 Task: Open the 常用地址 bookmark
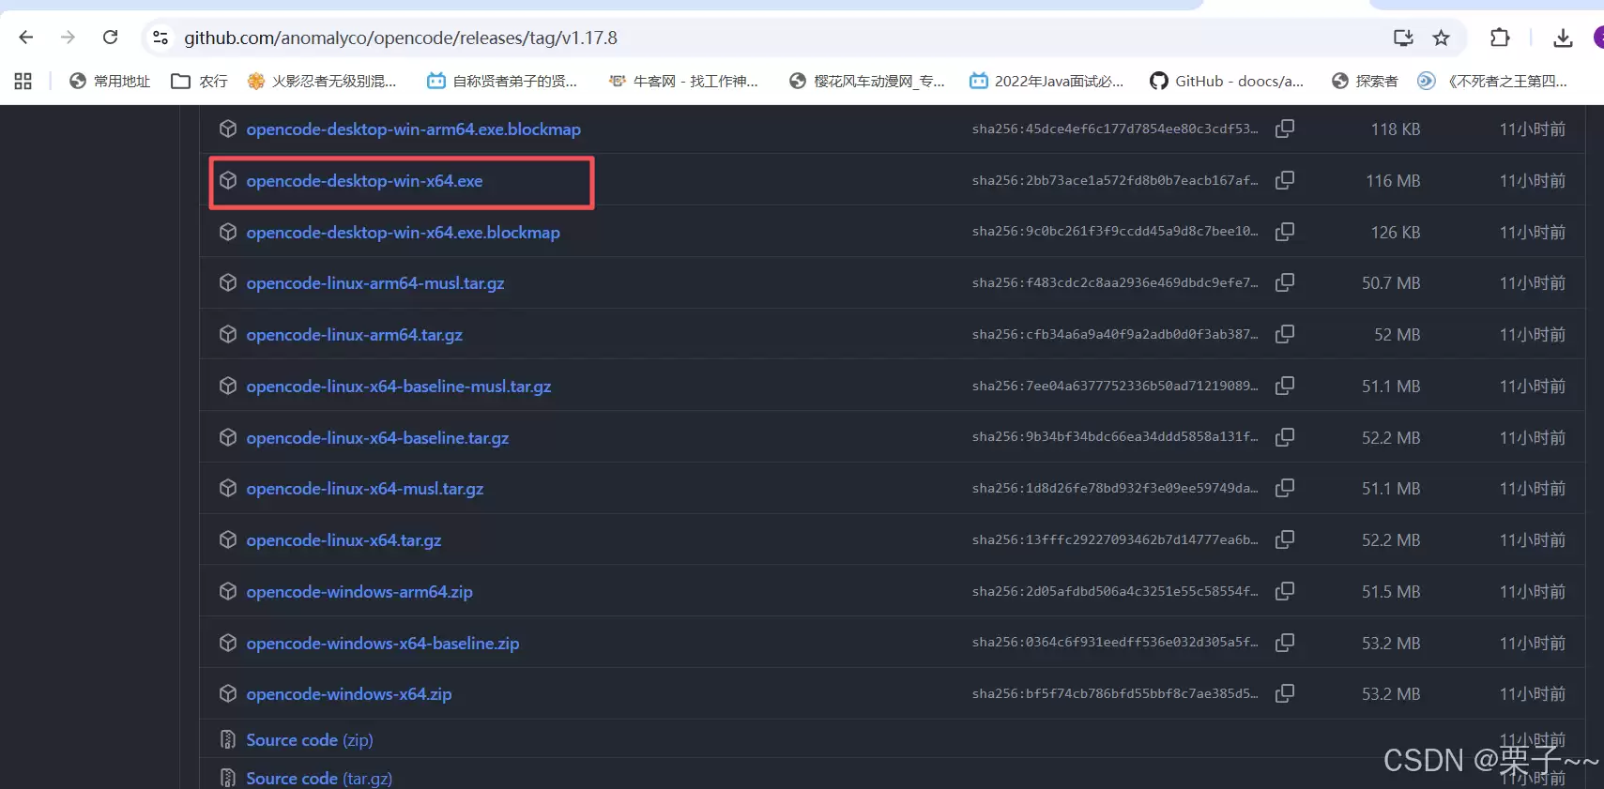point(110,82)
